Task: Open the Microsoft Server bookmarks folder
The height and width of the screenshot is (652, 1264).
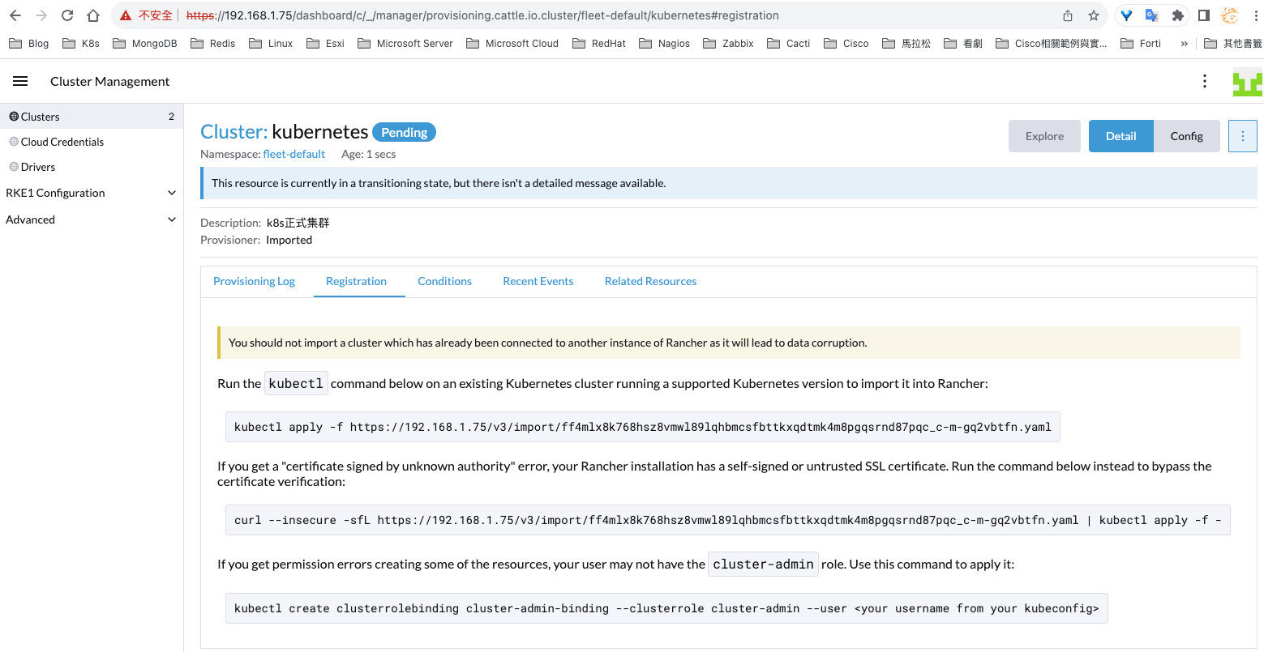Action: (x=405, y=44)
